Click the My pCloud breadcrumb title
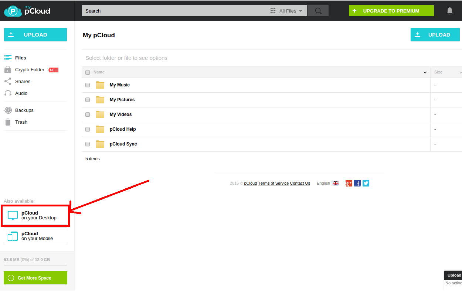The width and height of the screenshot is (462, 291). point(99,35)
